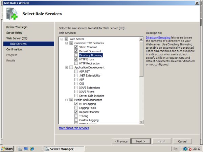The width and height of the screenshot is (203, 152).
Task: Click the disabled Install button
Action: pos(161,141)
